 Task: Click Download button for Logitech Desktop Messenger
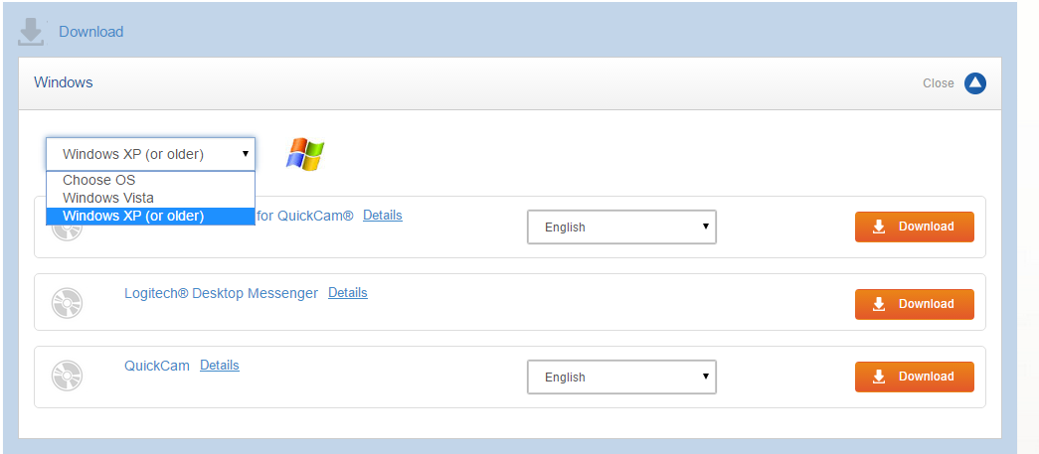coord(915,304)
